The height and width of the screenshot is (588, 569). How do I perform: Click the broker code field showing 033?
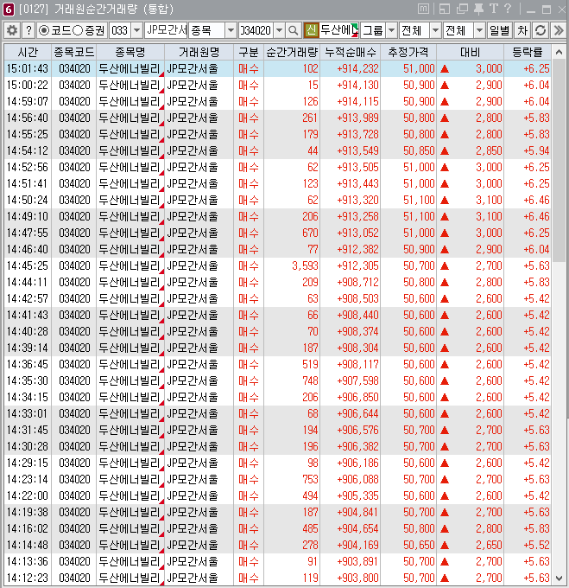point(120,30)
